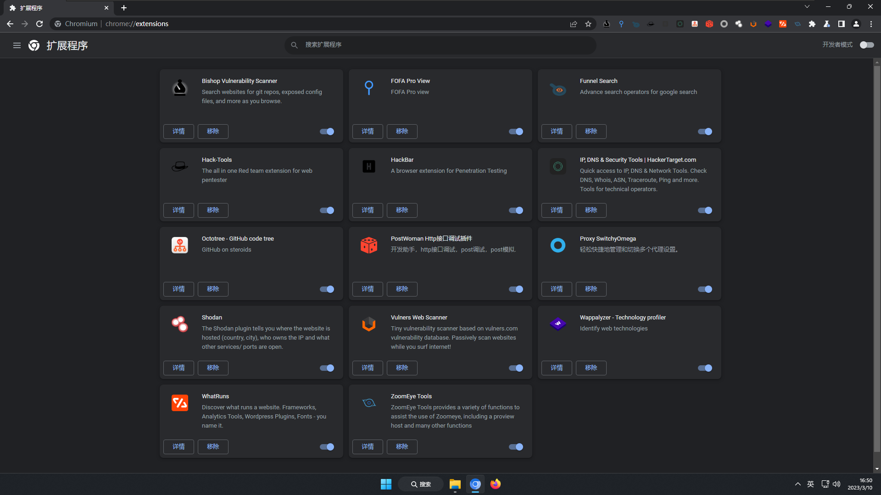Click the 详情 button for HackBar
This screenshot has height=495, width=881.
coord(368,210)
